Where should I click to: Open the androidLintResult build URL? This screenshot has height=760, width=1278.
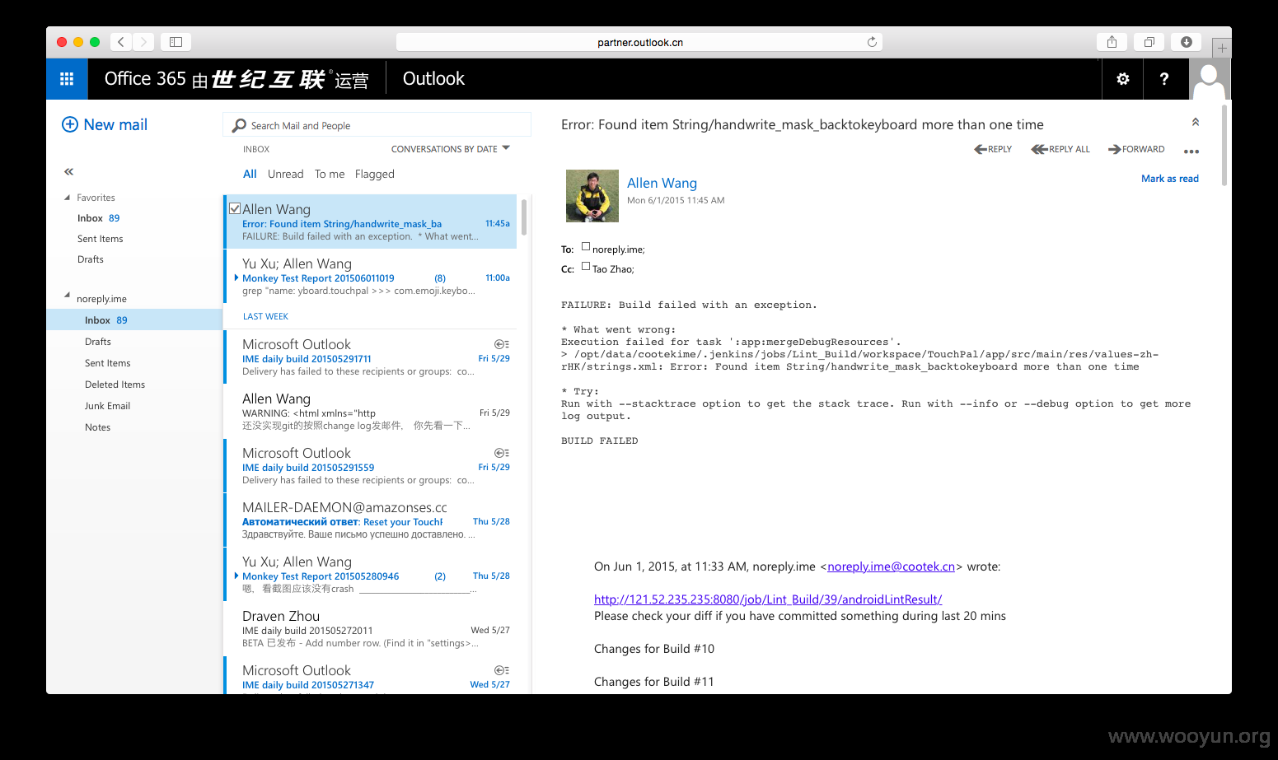(768, 599)
